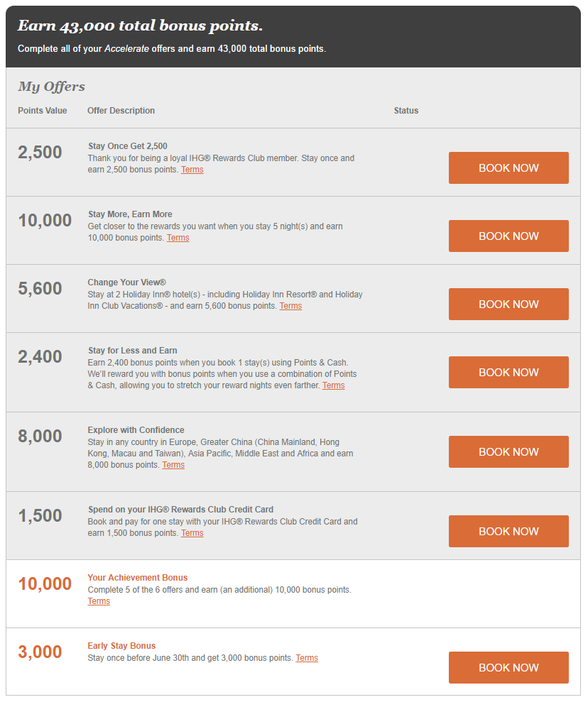Click the Points Value column header
This screenshot has width=588, height=702.
pos(43,111)
